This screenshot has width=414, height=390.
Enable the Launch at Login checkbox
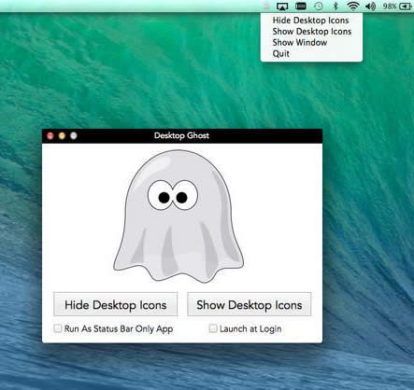click(x=213, y=328)
